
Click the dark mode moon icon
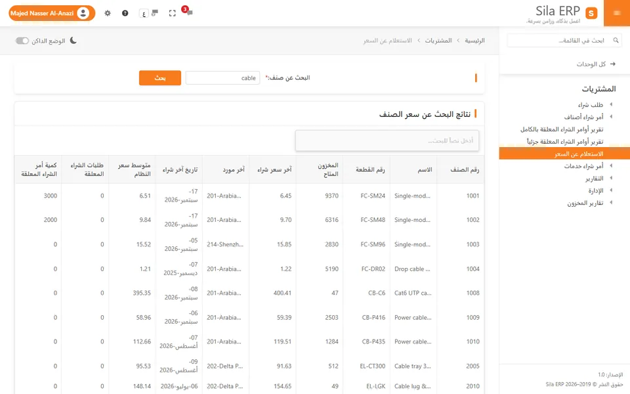(x=73, y=41)
